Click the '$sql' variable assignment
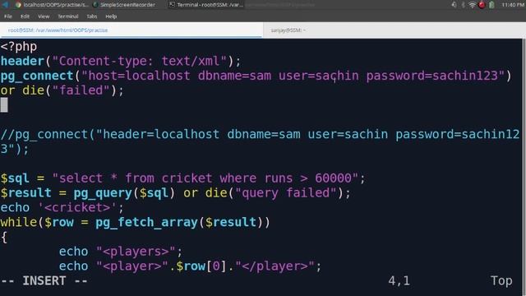Viewport: 526px width, 296px height. [15, 178]
